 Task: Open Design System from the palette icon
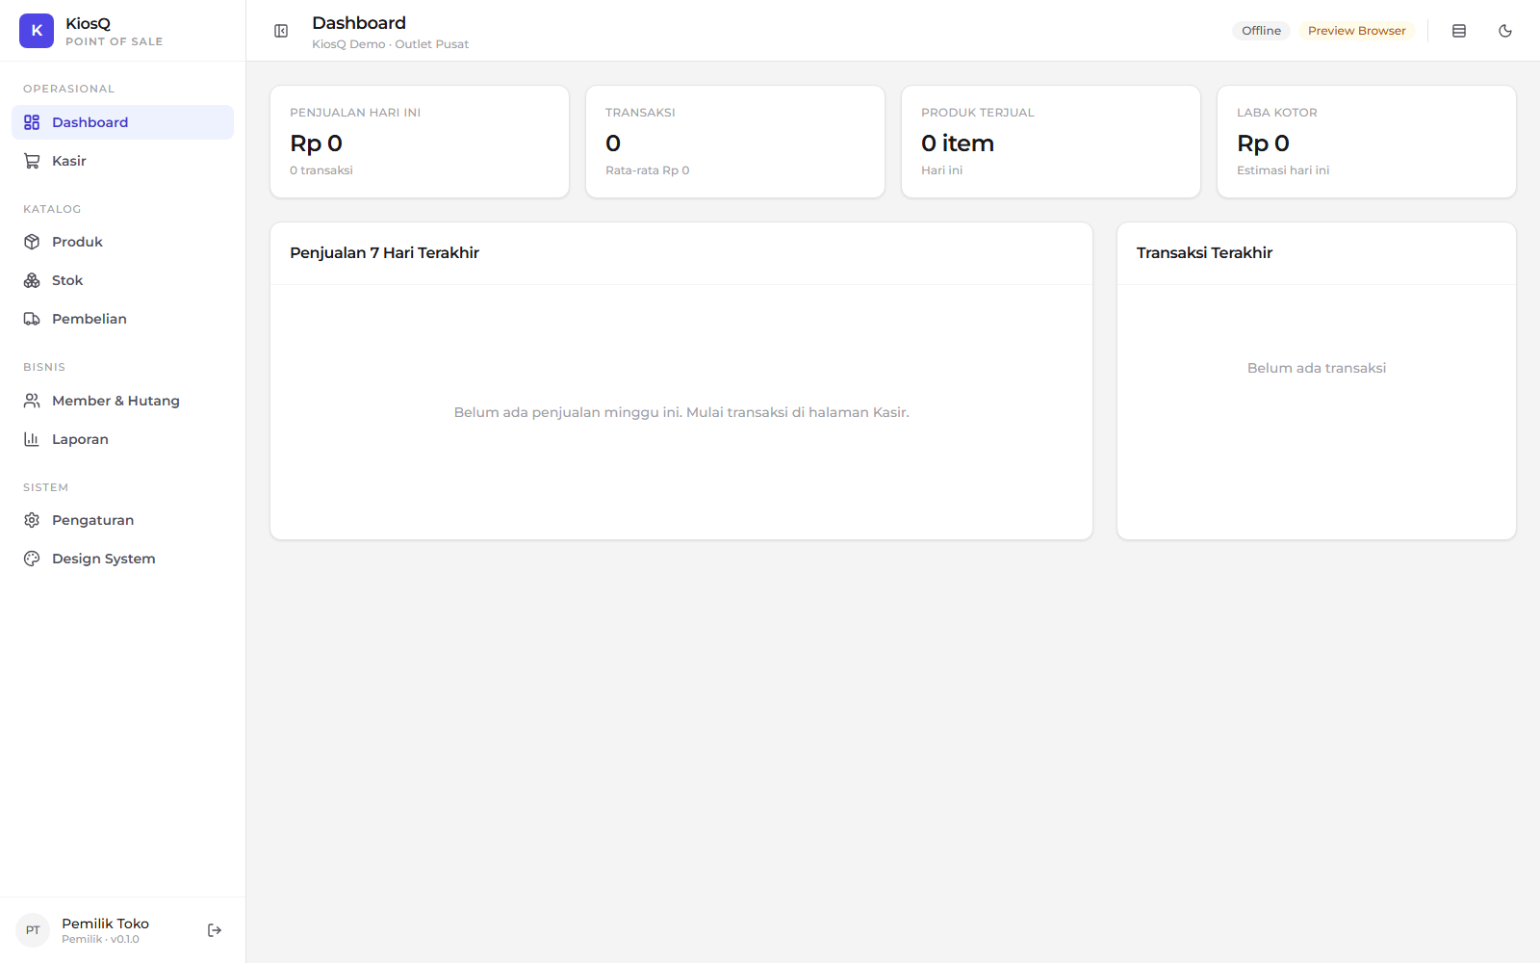[32, 559]
